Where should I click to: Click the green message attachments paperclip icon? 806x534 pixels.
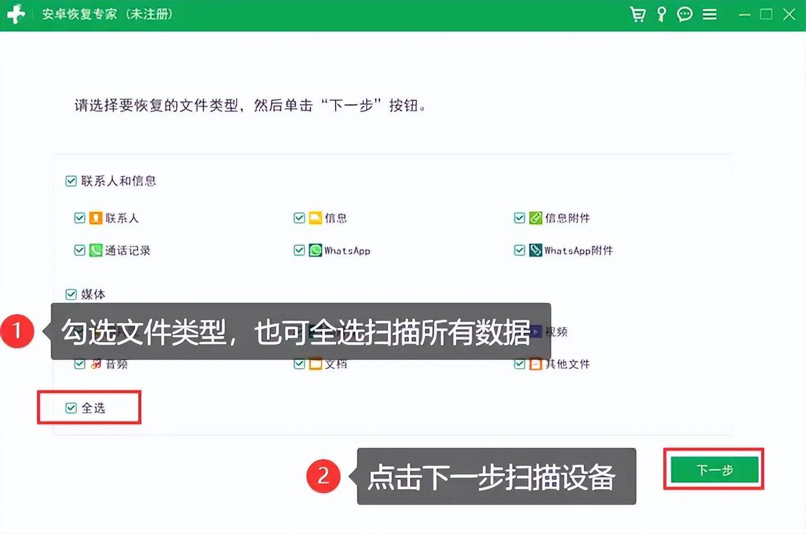(535, 218)
